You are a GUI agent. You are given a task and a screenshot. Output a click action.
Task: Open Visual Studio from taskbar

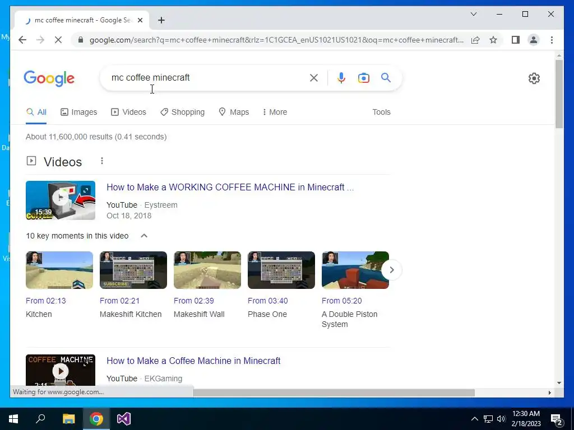click(x=124, y=419)
